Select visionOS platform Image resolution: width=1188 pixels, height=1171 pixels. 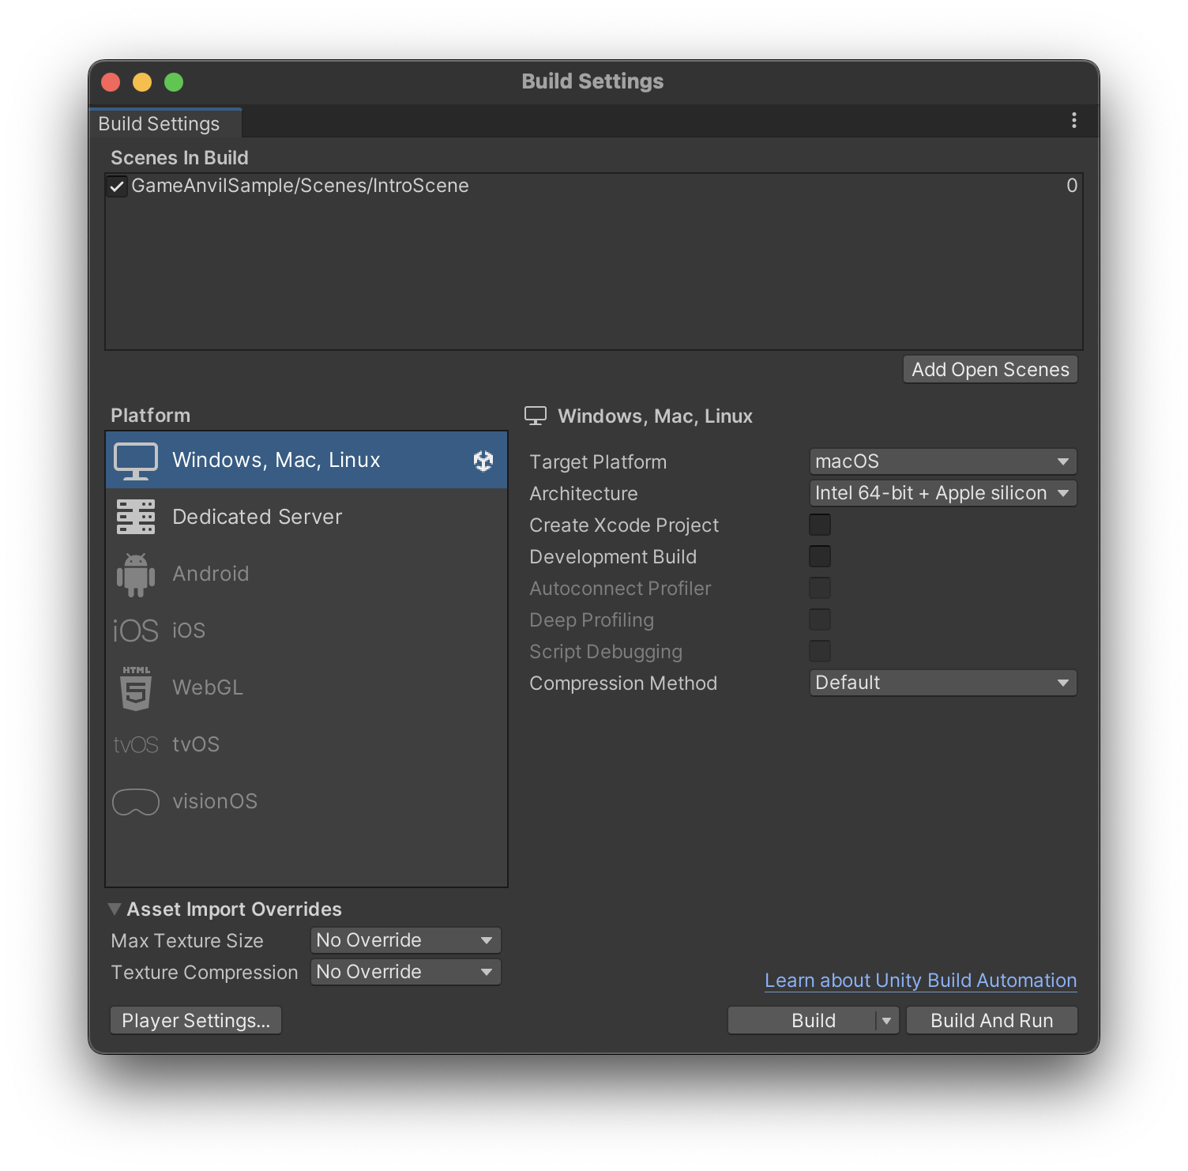coord(306,801)
